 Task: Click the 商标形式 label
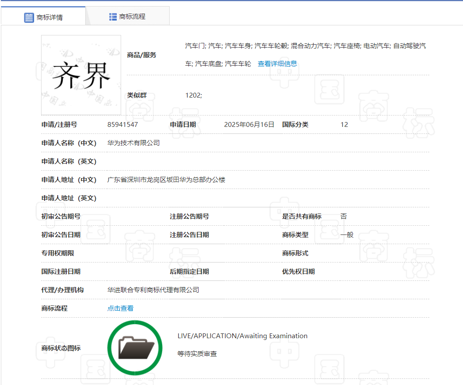(295, 253)
